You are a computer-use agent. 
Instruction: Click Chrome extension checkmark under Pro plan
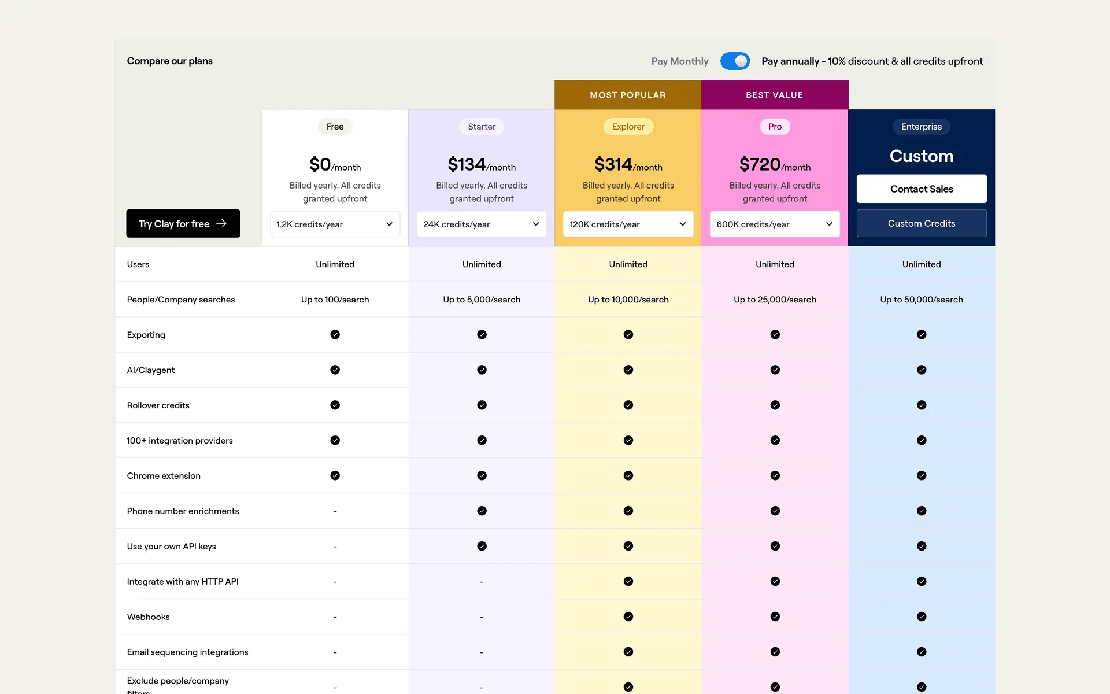(x=775, y=475)
